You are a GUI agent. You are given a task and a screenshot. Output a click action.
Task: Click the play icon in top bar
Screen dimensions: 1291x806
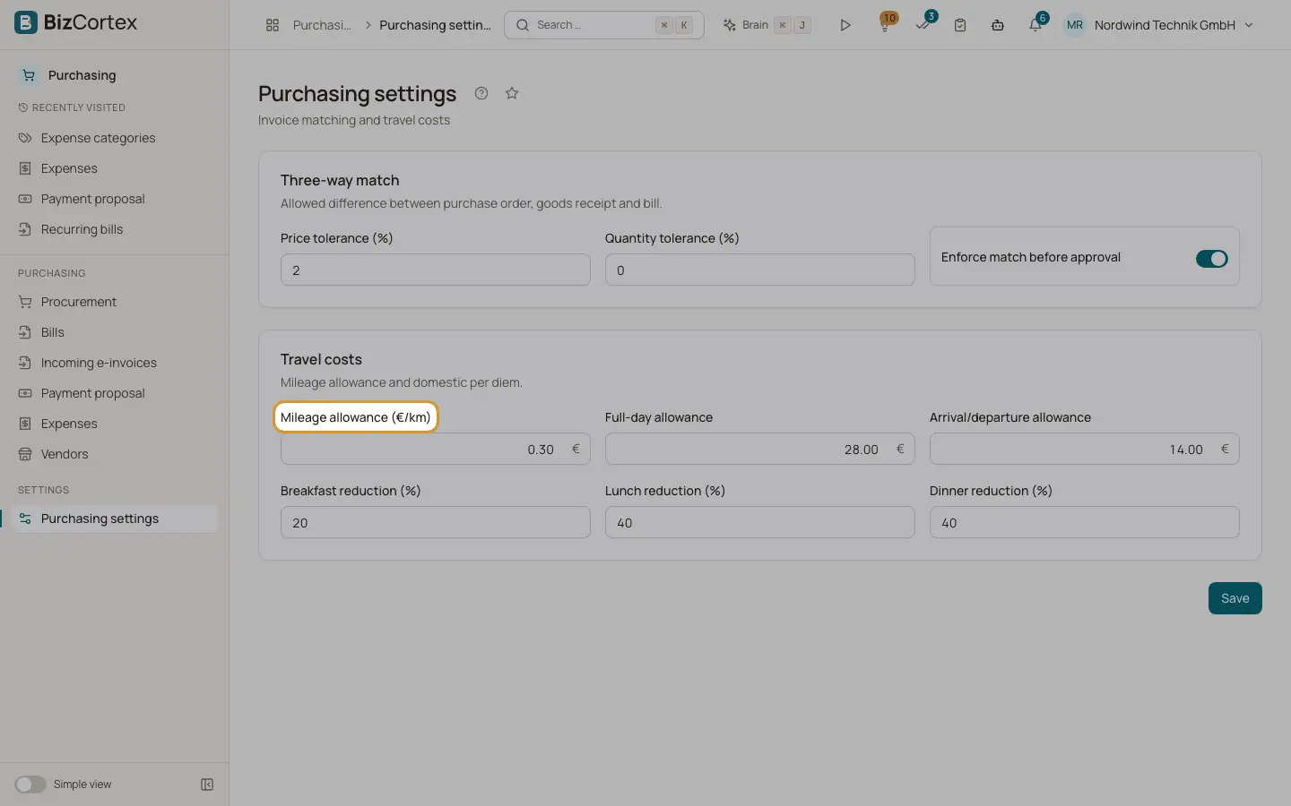point(845,25)
